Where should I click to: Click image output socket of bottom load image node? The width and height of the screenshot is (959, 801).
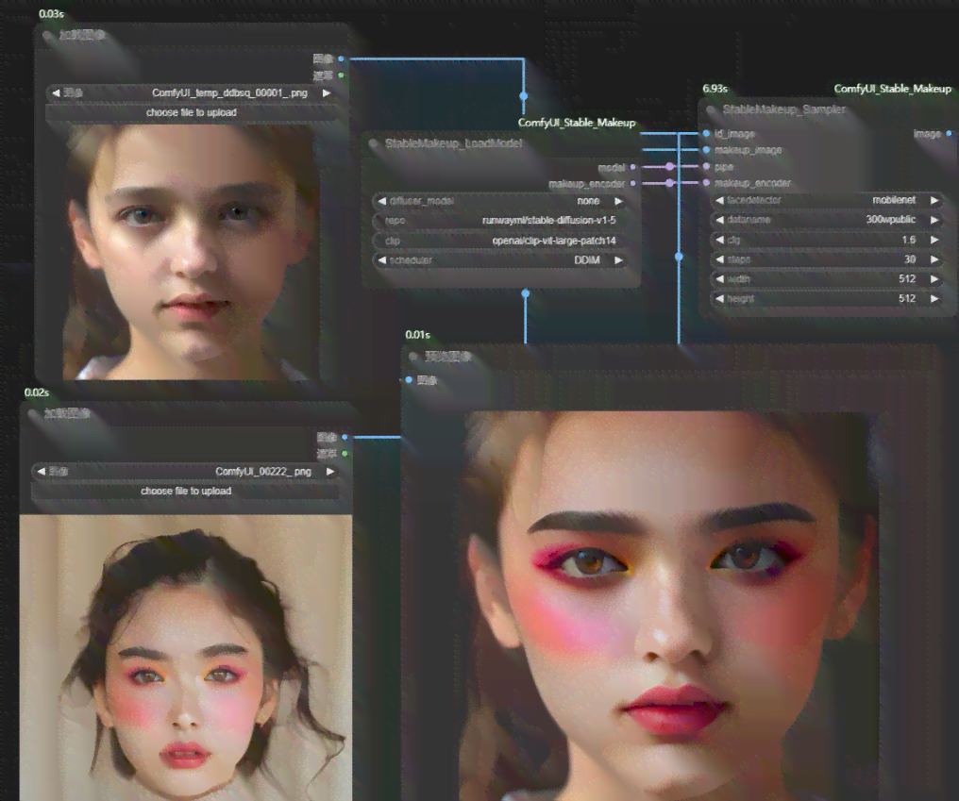(x=345, y=437)
